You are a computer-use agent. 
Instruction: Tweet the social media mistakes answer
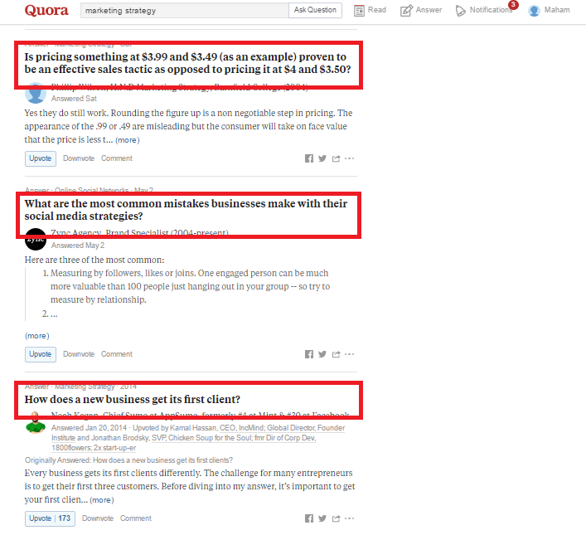(x=322, y=354)
